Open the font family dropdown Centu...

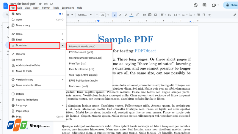(x=85, y=15)
